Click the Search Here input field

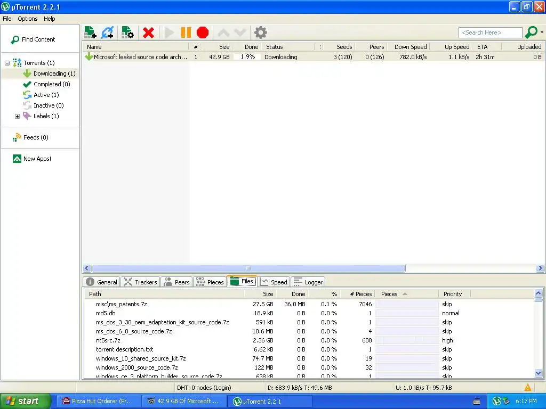(491, 32)
